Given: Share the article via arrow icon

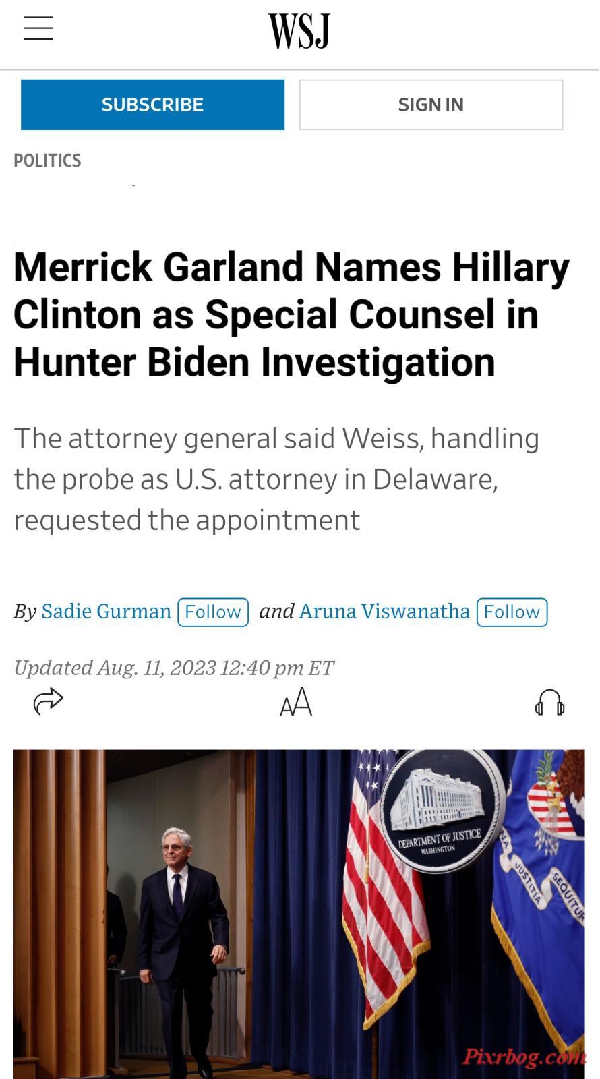Looking at the screenshot, I should (x=48, y=701).
